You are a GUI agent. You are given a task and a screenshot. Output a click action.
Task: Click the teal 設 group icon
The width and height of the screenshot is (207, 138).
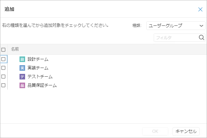[x=22, y=59]
